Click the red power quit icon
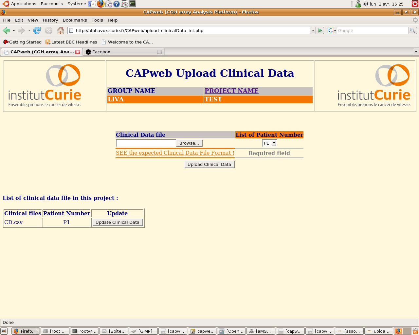The image size is (419, 335). coord(415,4)
